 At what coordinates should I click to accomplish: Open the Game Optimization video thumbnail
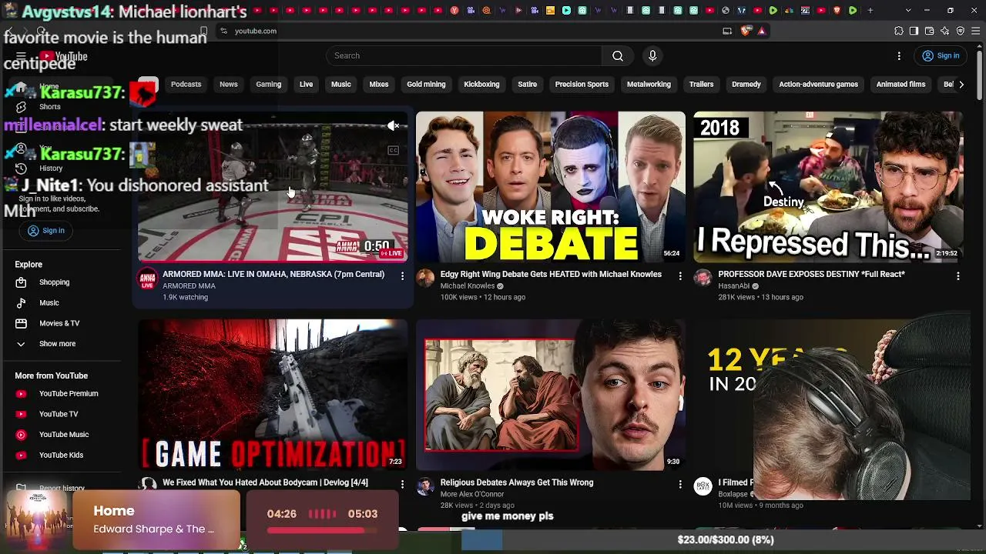[x=273, y=395]
